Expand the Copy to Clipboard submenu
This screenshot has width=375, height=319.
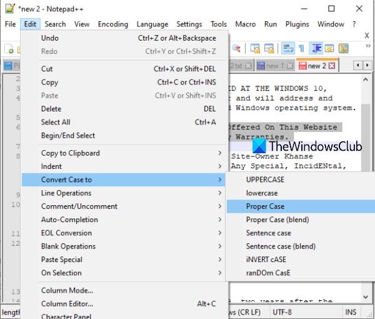(x=123, y=153)
